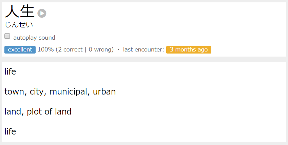The width and height of the screenshot is (288, 145).
Task: Click the kanji character 生
Action: tap(27, 12)
